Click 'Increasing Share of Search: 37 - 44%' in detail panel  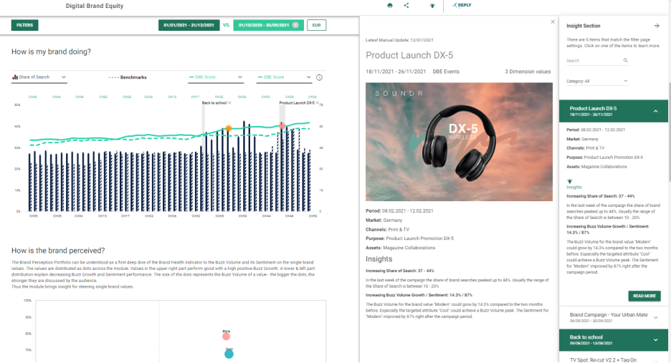click(400, 271)
